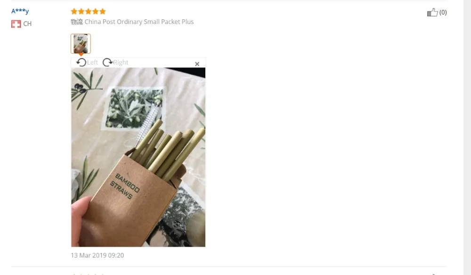Close the enlarged photo preview
The width and height of the screenshot is (471, 275).
tap(197, 64)
